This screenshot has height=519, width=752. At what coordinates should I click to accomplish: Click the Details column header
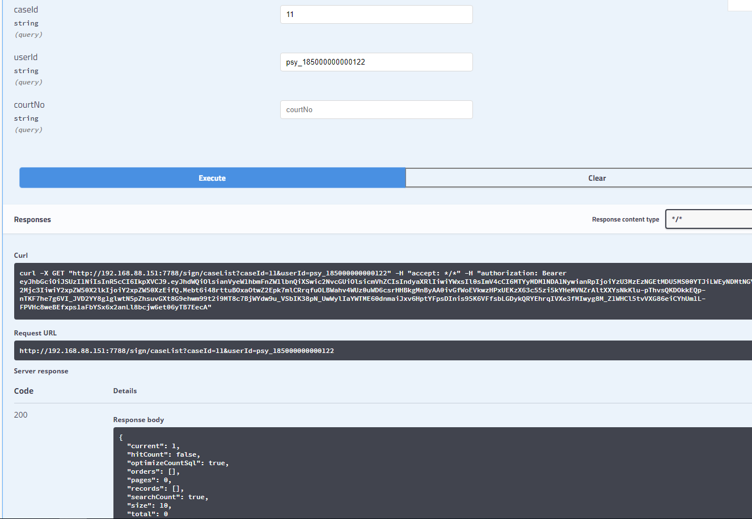(x=125, y=391)
